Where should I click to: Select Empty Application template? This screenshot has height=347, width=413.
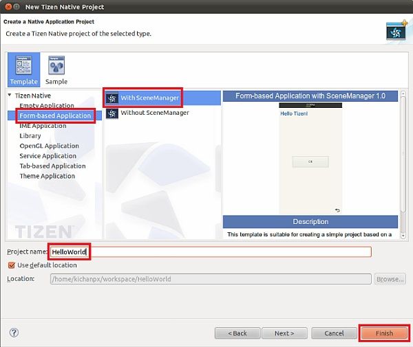[47, 106]
